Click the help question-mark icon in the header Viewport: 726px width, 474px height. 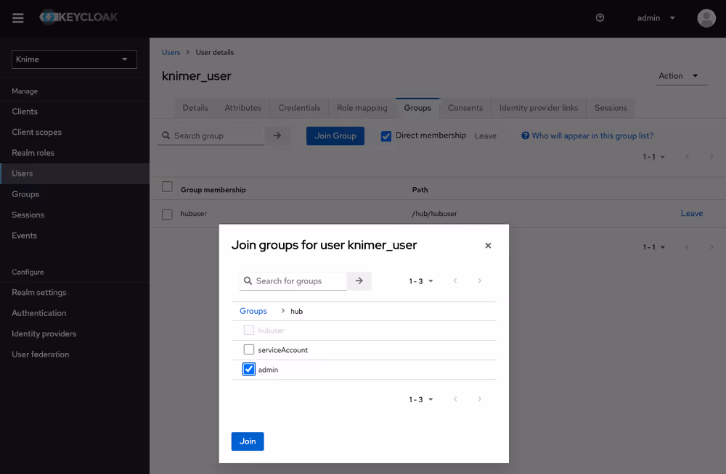click(x=600, y=18)
